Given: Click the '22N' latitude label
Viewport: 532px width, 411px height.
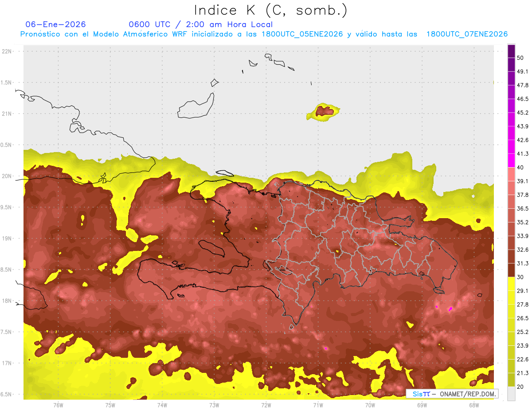Looking at the screenshot, I should tap(8, 51).
